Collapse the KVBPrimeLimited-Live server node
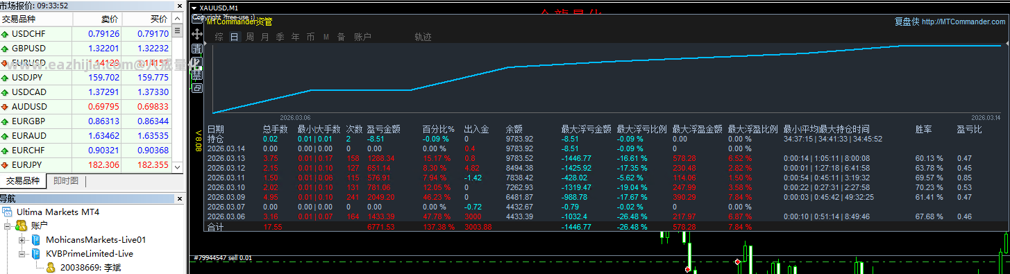 pos(22,254)
